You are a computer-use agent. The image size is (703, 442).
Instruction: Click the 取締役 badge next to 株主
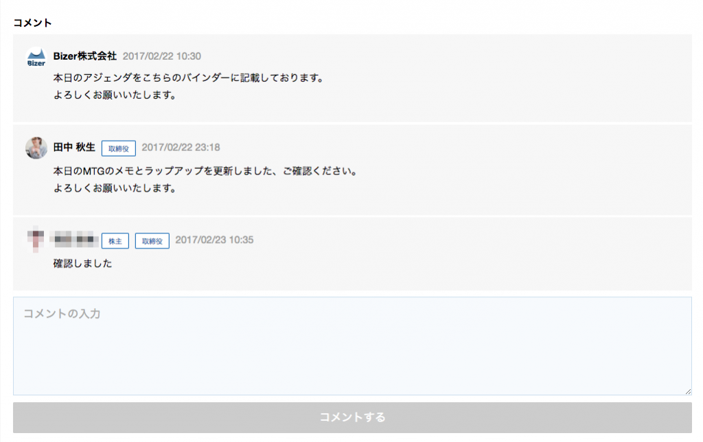(x=152, y=241)
